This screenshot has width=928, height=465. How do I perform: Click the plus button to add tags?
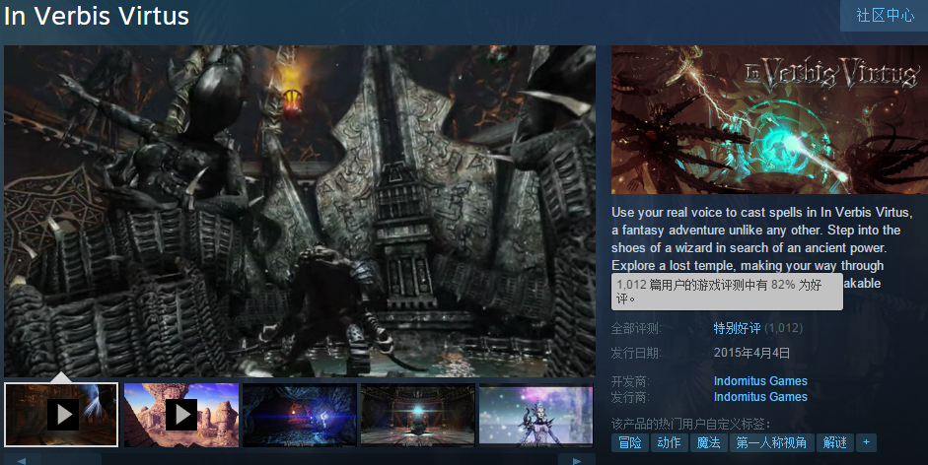pyautogui.click(x=866, y=442)
